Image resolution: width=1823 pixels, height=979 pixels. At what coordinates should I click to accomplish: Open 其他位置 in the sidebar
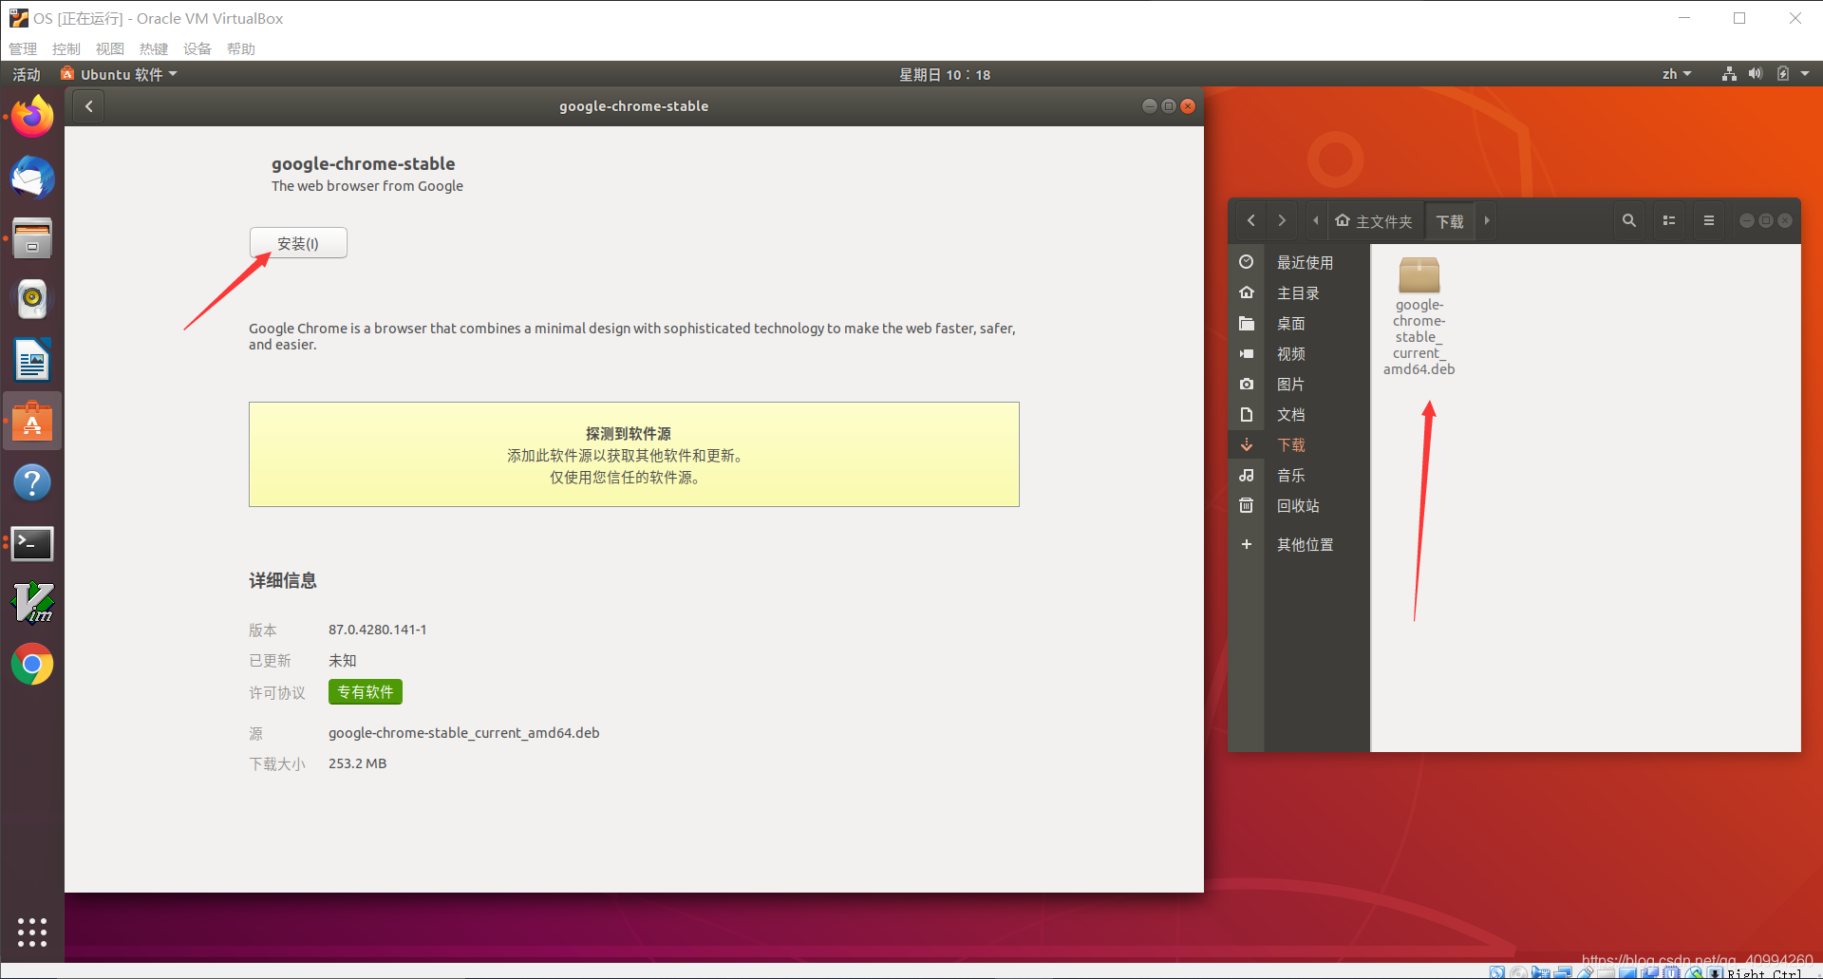coord(1299,544)
